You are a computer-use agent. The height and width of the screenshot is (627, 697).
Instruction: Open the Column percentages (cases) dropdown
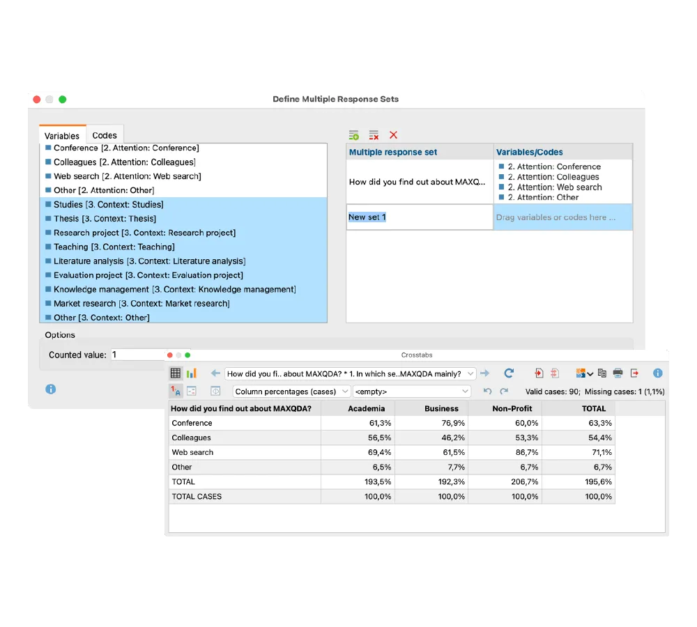pos(291,392)
